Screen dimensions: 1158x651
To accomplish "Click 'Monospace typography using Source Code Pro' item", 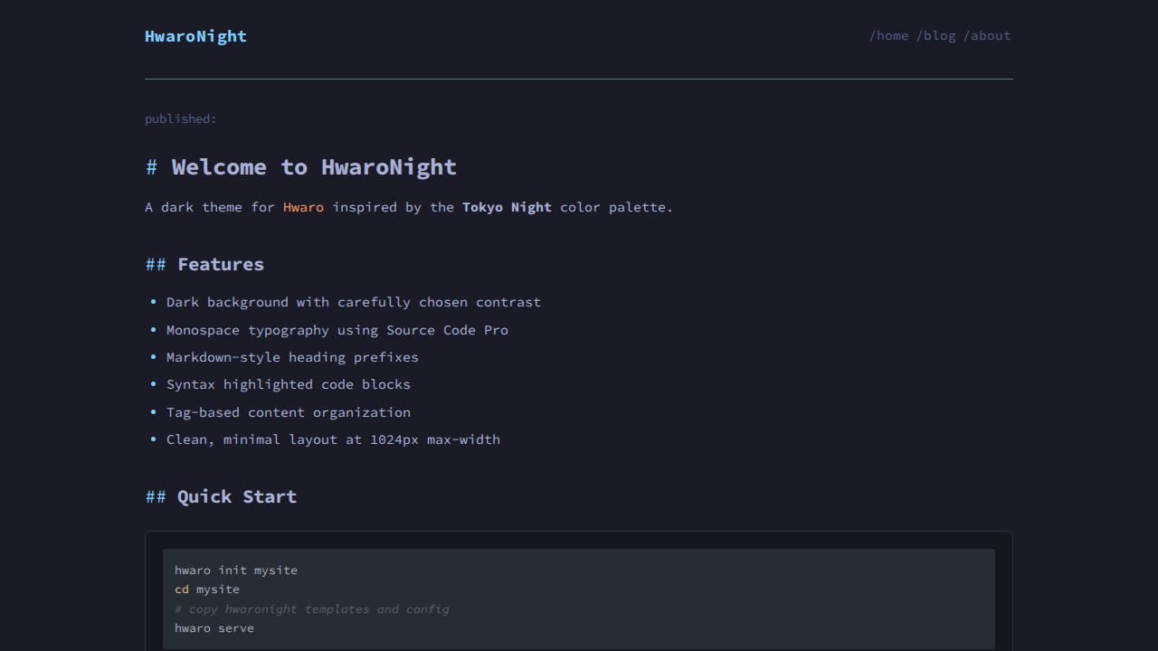I will [337, 330].
